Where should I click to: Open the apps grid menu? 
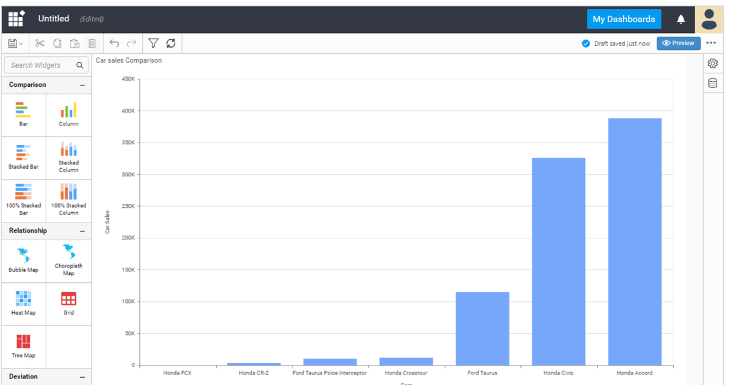(x=15, y=18)
